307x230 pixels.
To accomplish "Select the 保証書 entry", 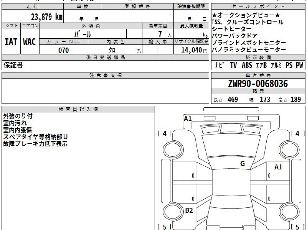I will tap(13, 65).
